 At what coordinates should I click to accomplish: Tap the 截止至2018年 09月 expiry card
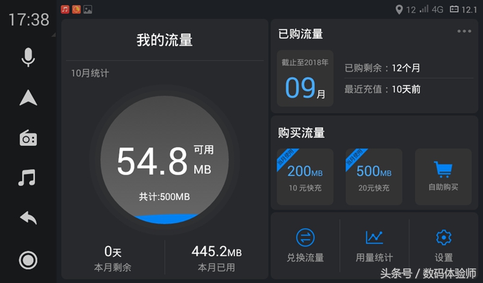click(305, 78)
